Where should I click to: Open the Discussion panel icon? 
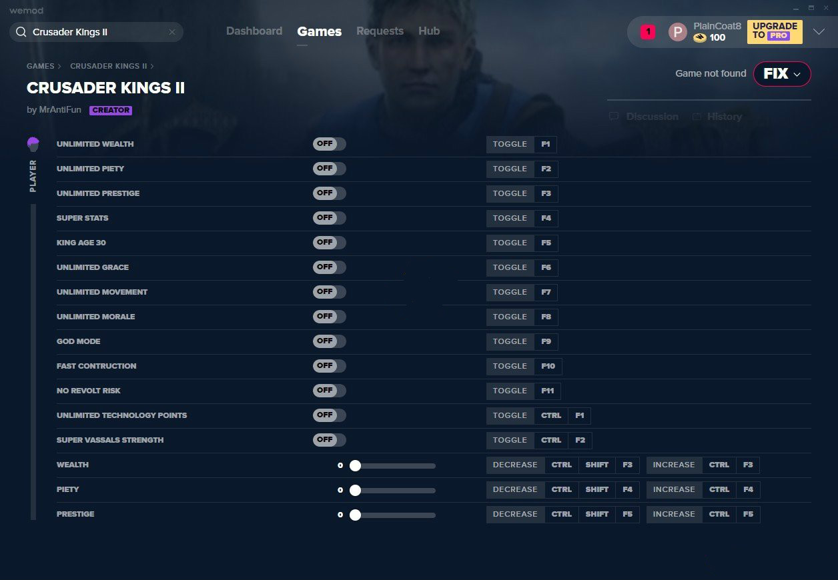click(x=614, y=117)
